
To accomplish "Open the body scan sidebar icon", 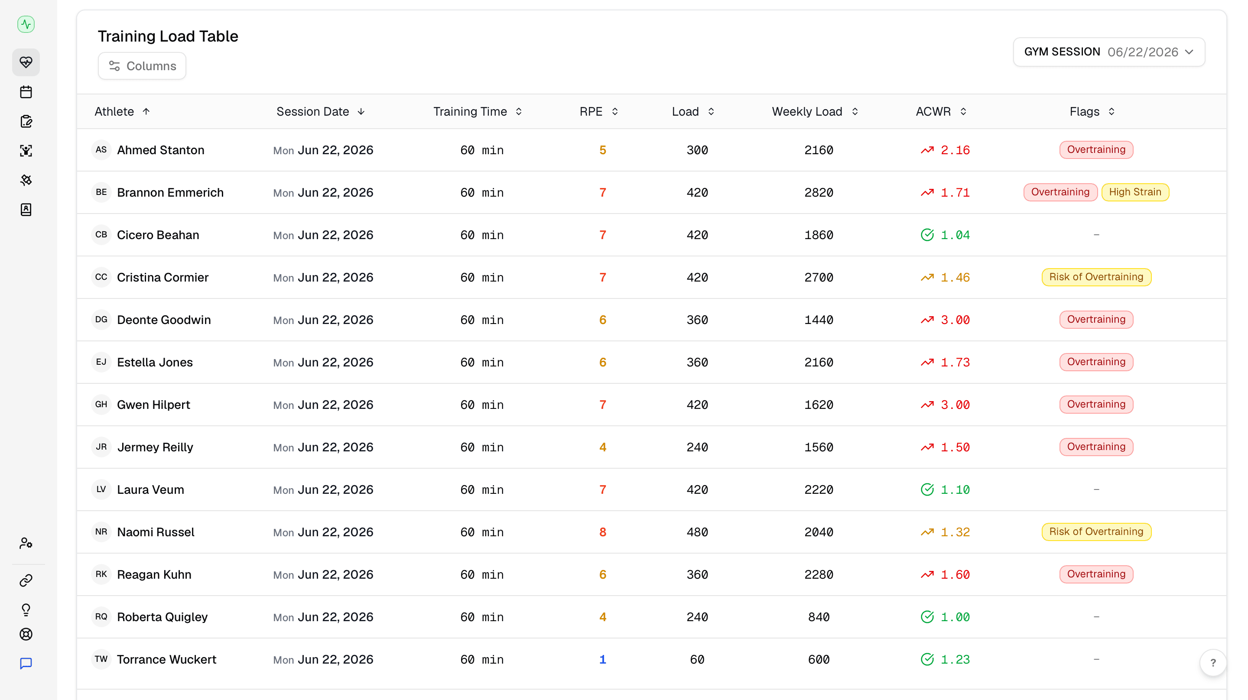I will pos(26,151).
